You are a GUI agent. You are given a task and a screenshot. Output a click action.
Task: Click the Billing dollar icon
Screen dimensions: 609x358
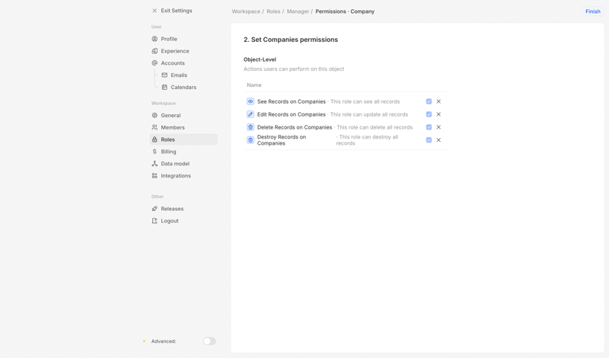click(x=155, y=152)
